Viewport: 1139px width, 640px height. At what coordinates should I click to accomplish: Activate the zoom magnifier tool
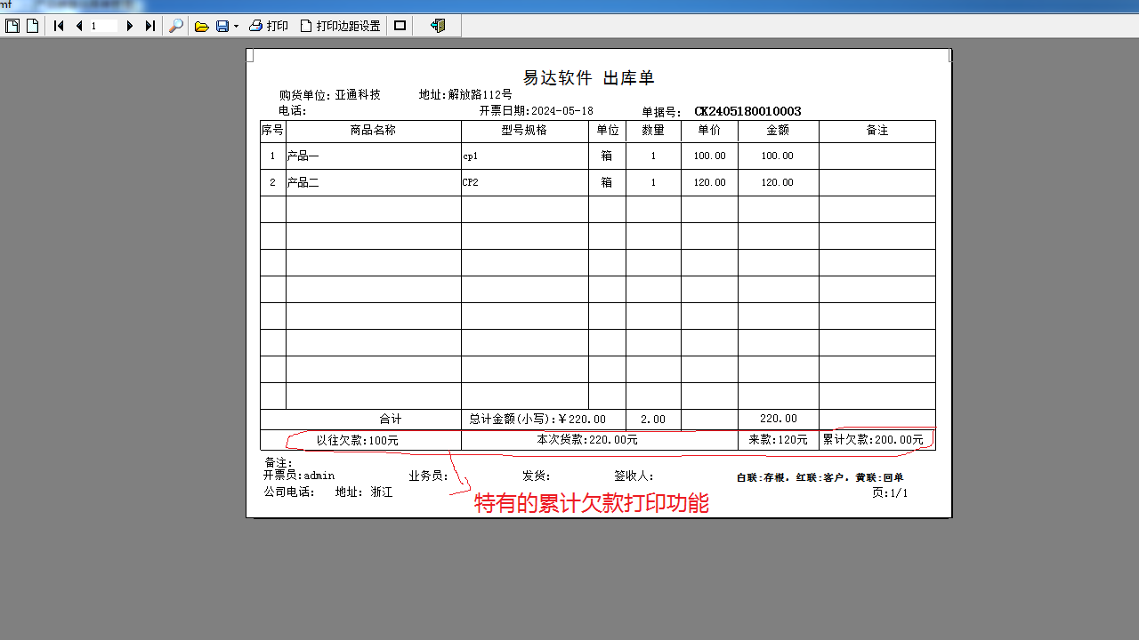point(176,26)
